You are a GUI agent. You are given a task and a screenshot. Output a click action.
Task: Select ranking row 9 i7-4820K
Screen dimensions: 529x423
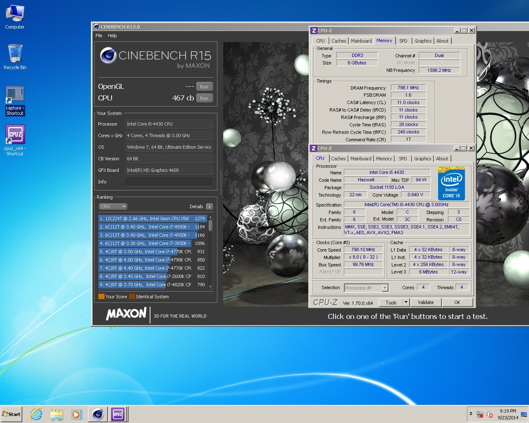(x=153, y=285)
